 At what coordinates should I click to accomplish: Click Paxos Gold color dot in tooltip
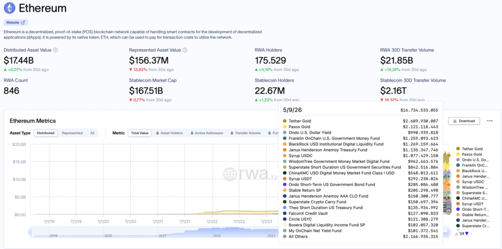[285, 127]
